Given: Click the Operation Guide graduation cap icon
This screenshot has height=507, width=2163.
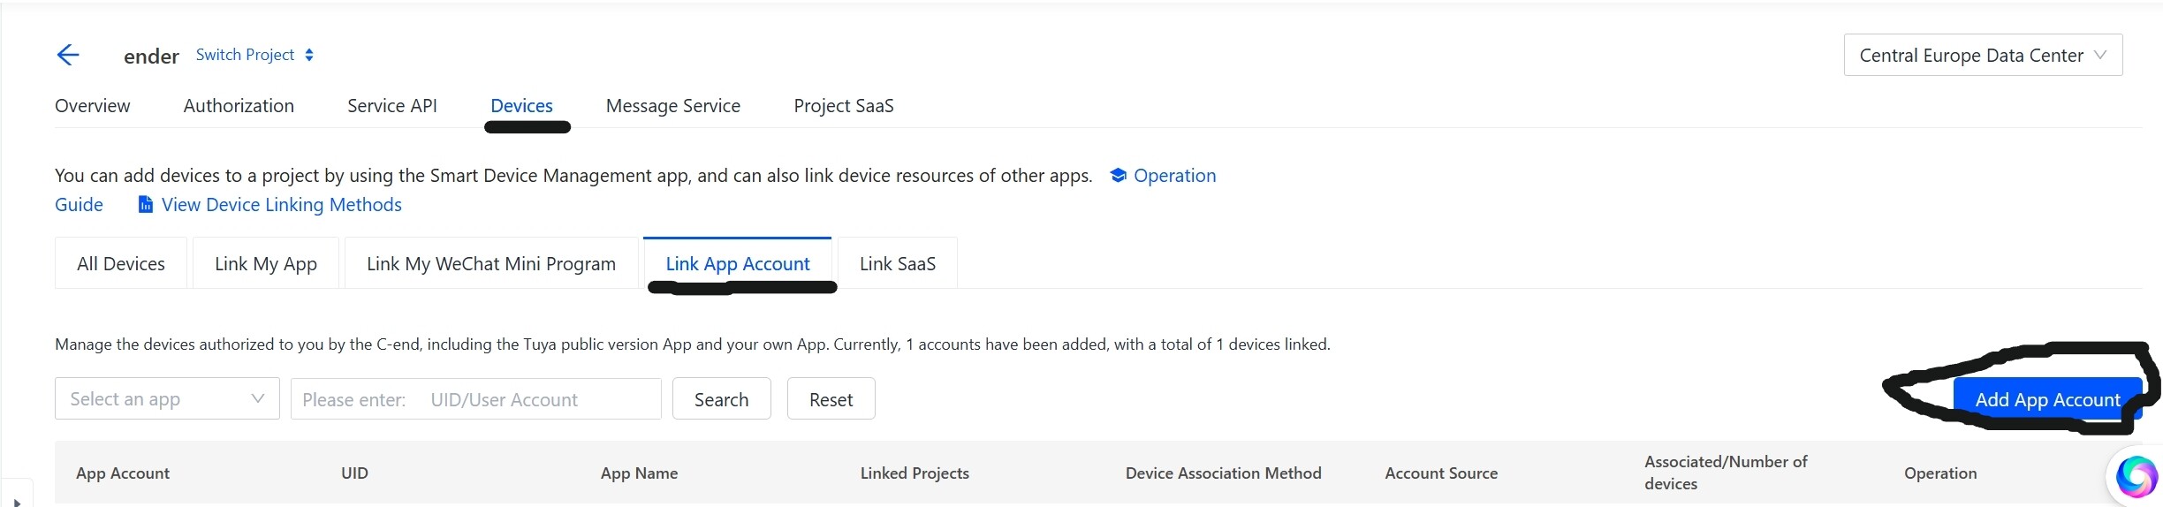Looking at the screenshot, I should [x=1118, y=175].
